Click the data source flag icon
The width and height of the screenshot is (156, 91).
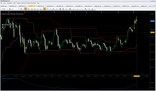(x=10, y=9)
